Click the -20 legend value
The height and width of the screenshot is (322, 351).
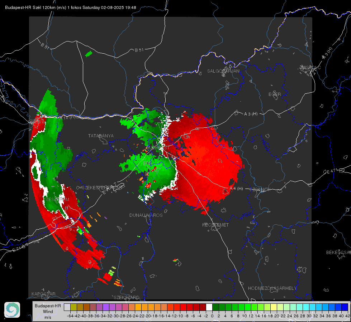click(x=148, y=316)
